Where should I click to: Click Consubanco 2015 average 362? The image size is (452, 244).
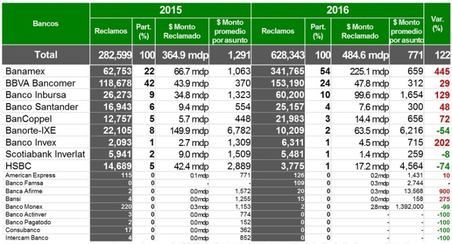coord(245,230)
